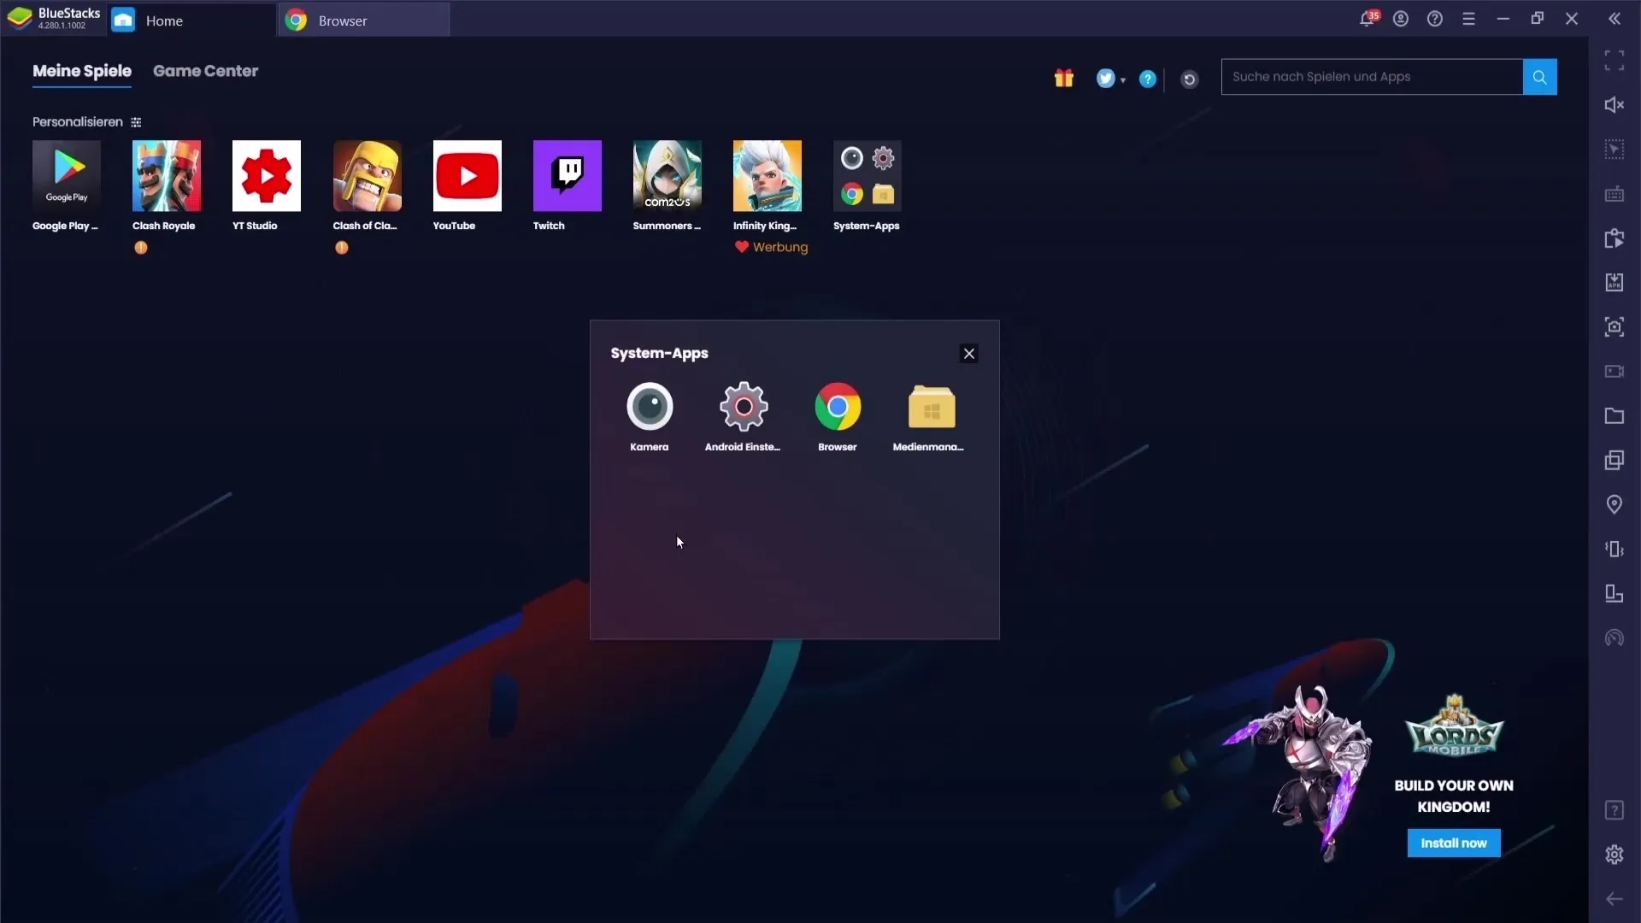Image resolution: width=1641 pixels, height=923 pixels.
Task: Switch to Game Center tab
Action: [206, 71]
